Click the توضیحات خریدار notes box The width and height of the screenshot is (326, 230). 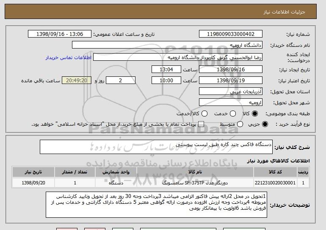(x=156, y=205)
